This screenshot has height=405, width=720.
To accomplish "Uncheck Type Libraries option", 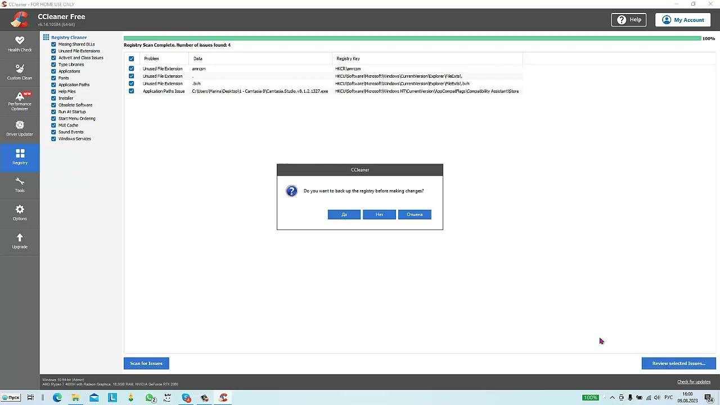I will pyautogui.click(x=53, y=65).
